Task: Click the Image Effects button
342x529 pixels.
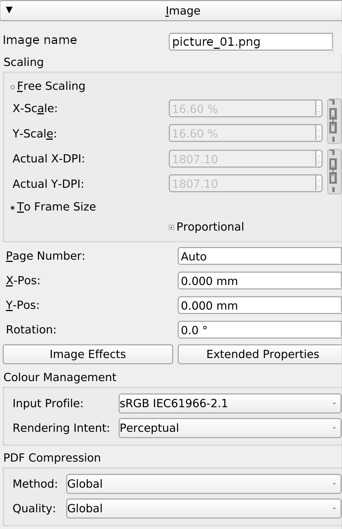Action: coord(88,354)
